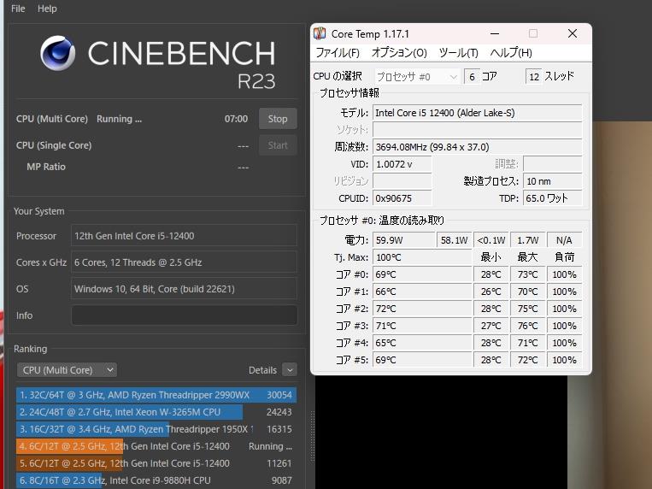Click the OS field showing Windows 10

(185, 289)
